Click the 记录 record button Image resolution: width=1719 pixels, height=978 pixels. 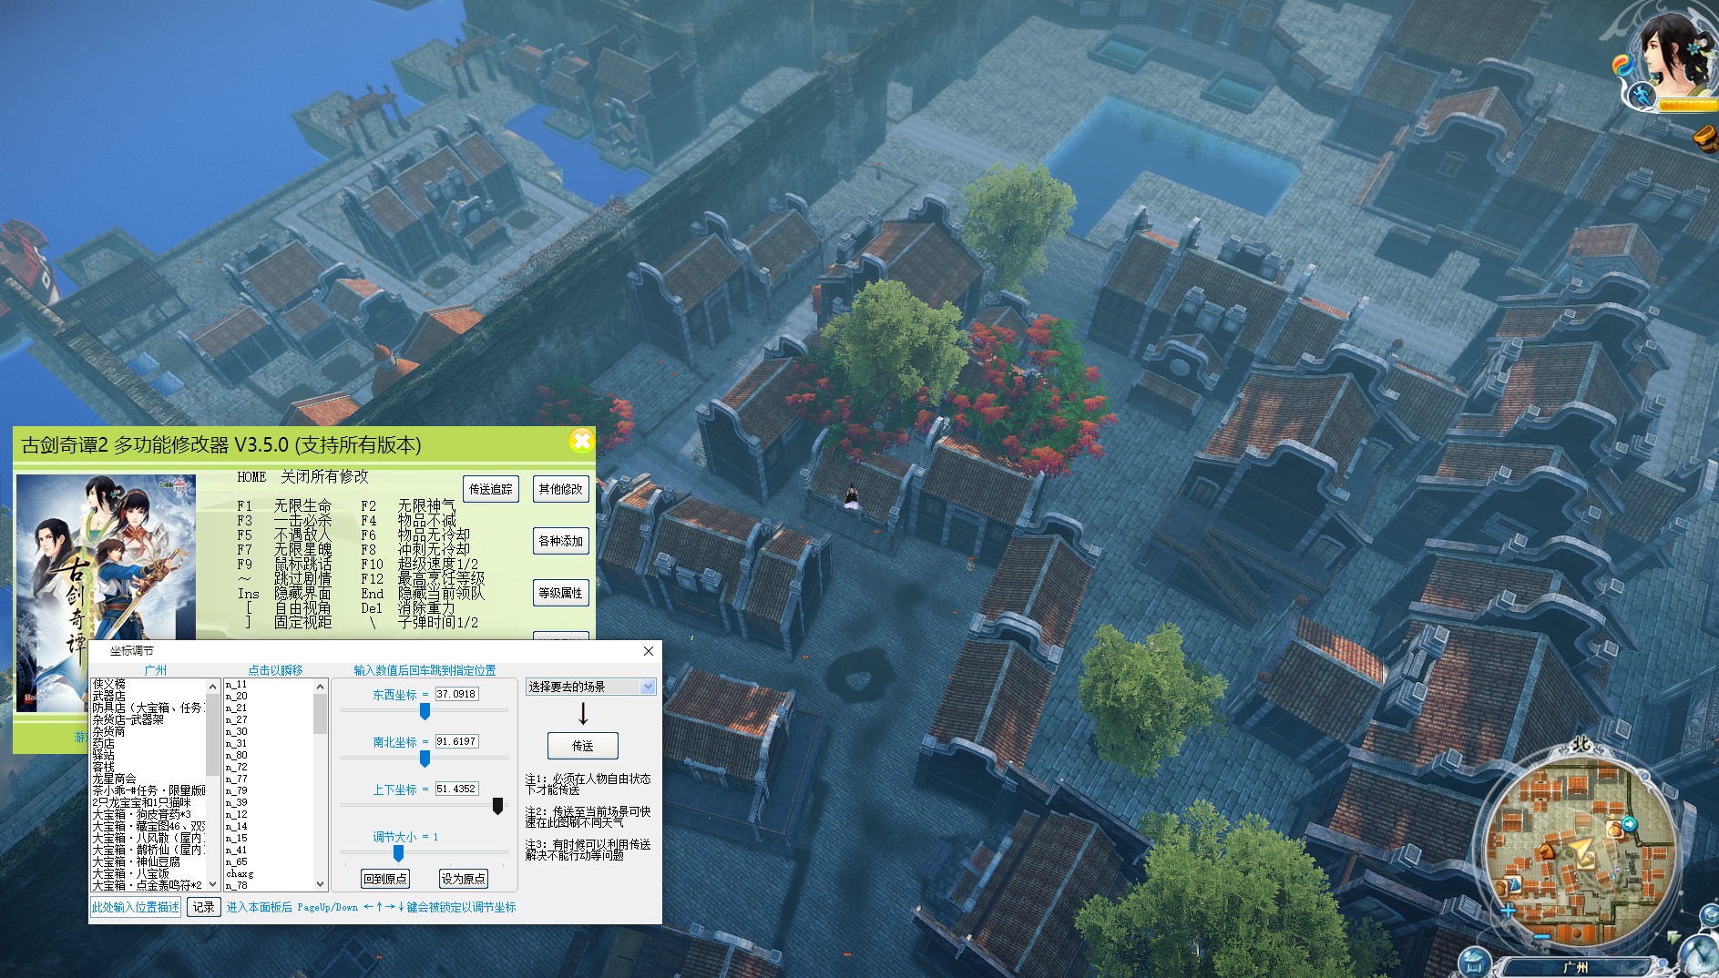(204, 907)
